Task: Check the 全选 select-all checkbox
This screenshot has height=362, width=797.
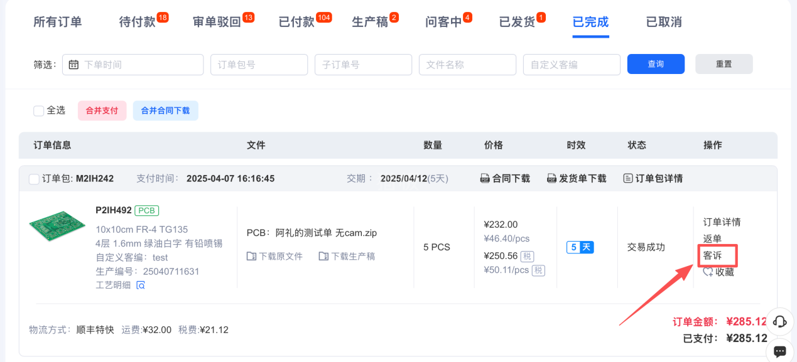Action: [38, 110]
